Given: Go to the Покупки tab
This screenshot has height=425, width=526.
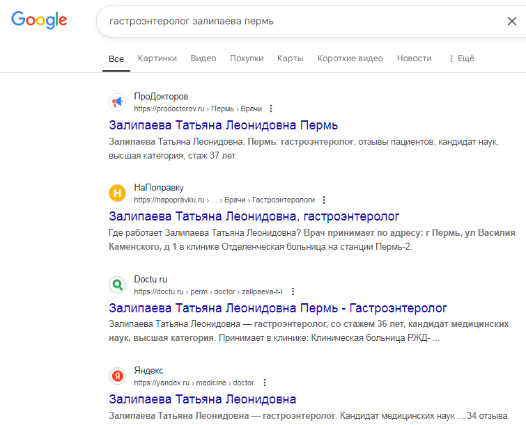Looking at the screenshot, I should click(247, 58).
